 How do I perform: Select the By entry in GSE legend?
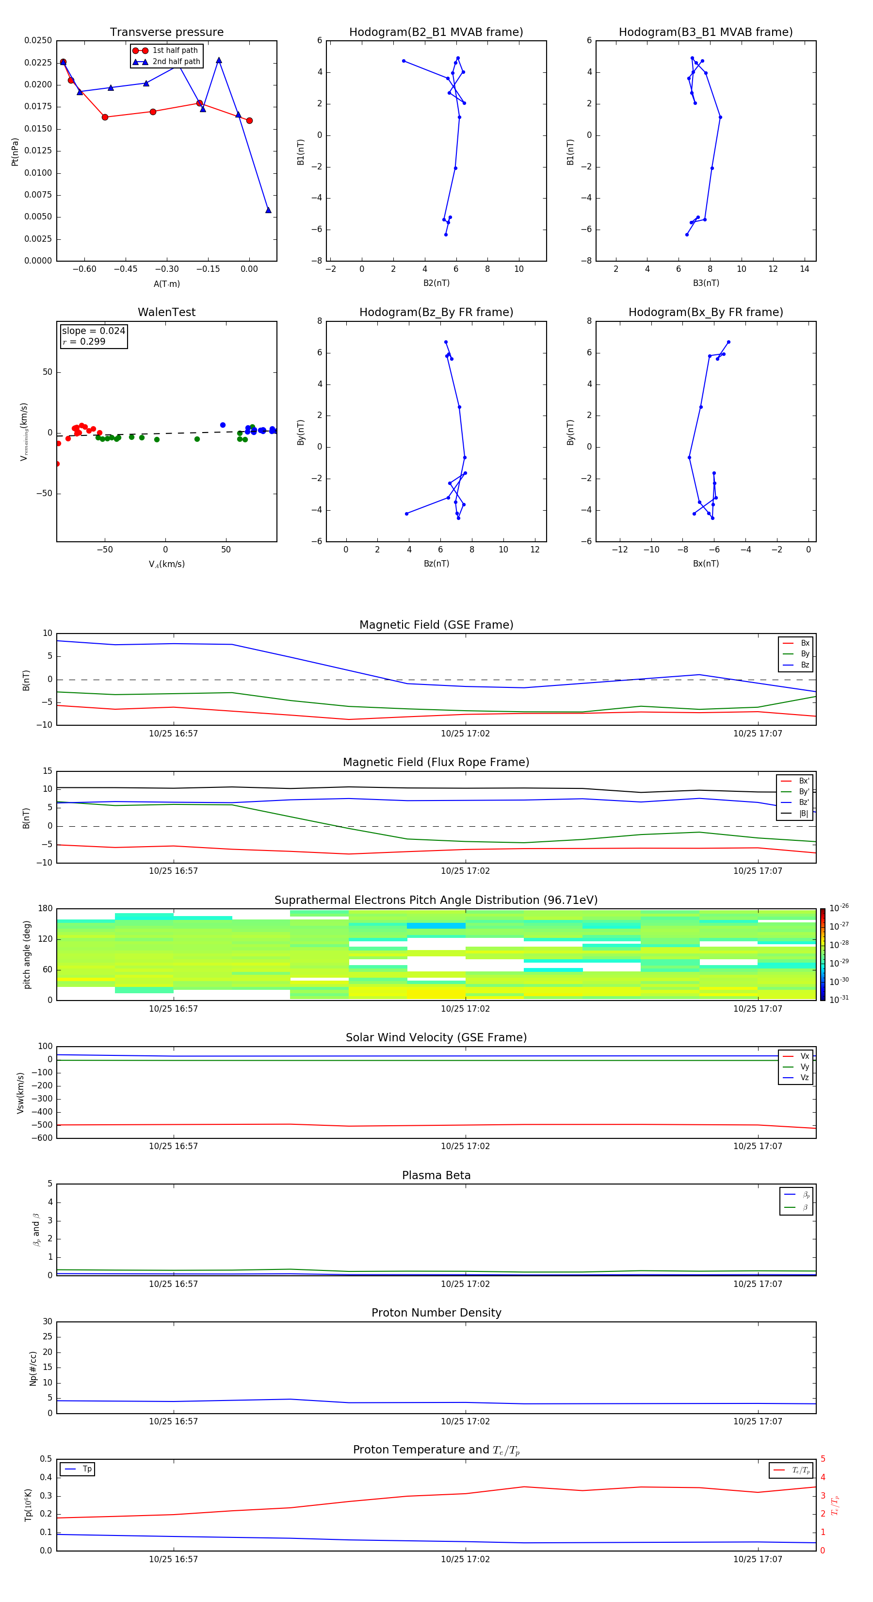point(796,653)
